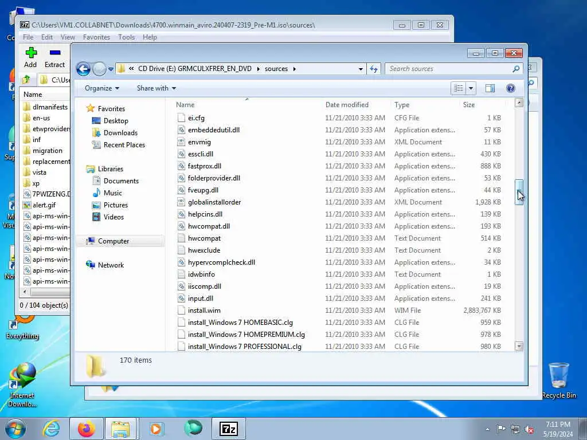Open the Edit menu in 7-Zip

47,37
